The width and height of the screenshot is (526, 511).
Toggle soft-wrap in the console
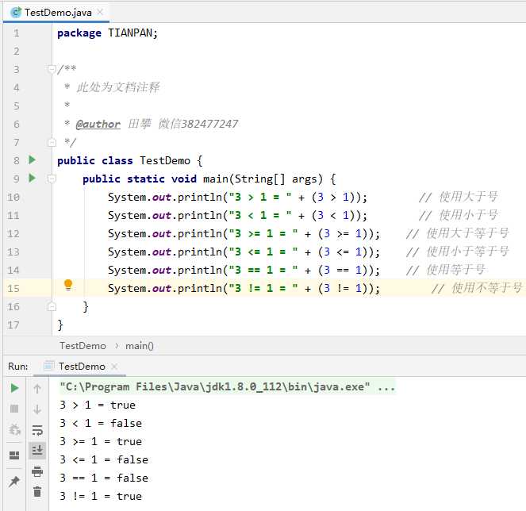coord(37,430)
